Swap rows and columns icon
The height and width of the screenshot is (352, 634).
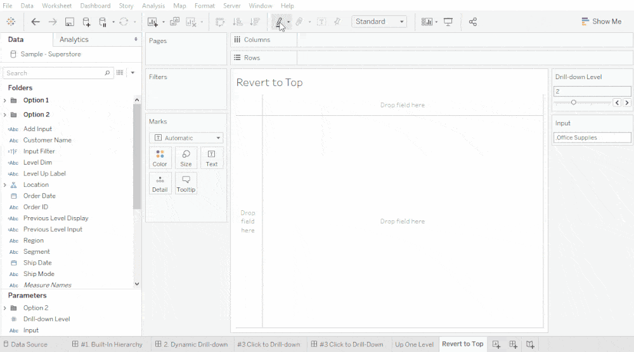pyautogui.click(x=220, y=22)
